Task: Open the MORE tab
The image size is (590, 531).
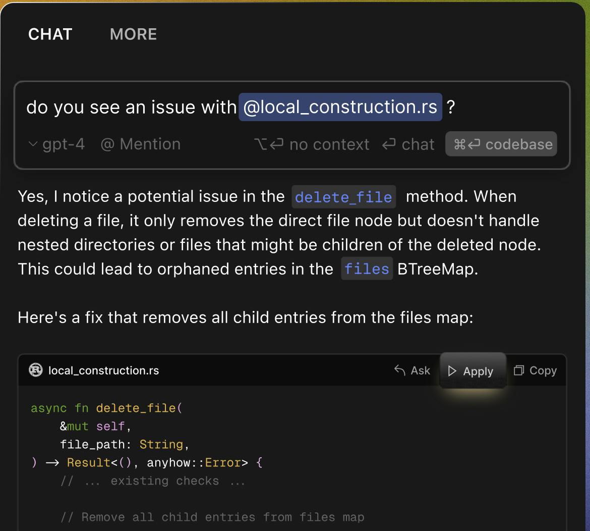Action: pos(133,34)
